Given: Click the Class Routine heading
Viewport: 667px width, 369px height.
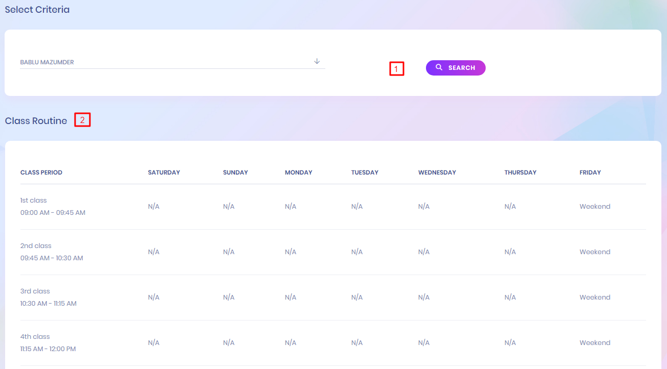Looking at the screenshot, I should (36, 121).
